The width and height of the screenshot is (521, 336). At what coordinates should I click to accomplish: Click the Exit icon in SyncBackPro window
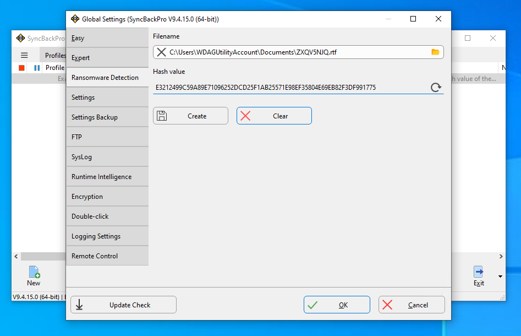[x=479, y=276]
